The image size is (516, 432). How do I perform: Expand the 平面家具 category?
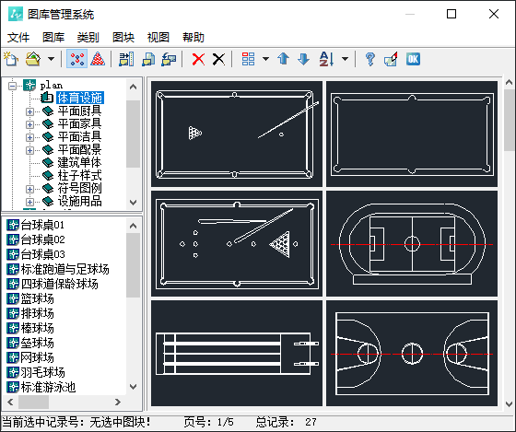tap(29, 124)
